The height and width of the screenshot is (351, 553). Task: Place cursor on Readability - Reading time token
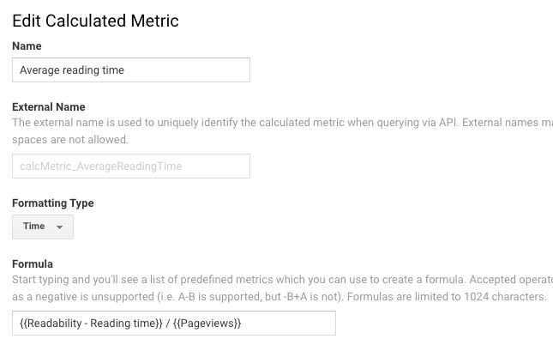coord(91,324)
